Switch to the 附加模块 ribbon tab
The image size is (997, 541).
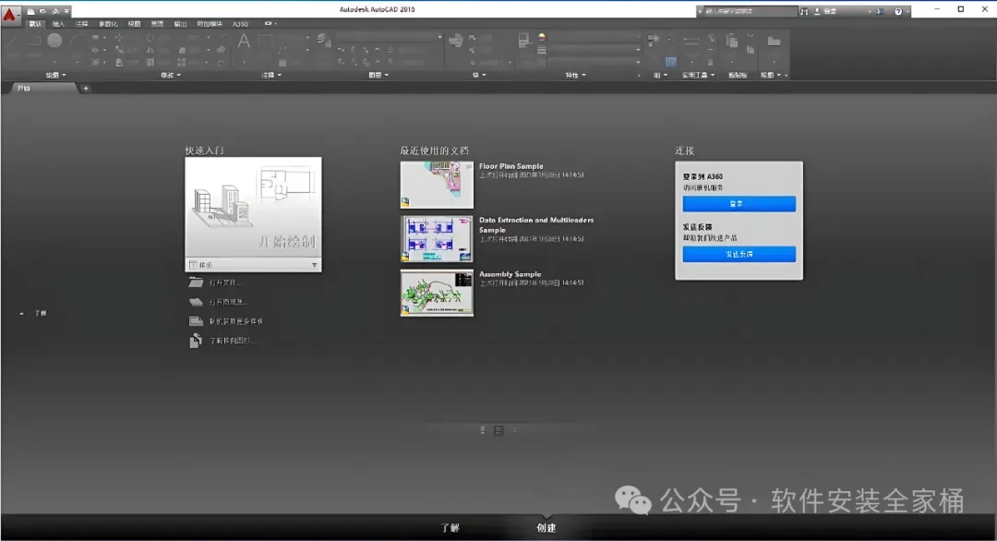tap(210, 23)
